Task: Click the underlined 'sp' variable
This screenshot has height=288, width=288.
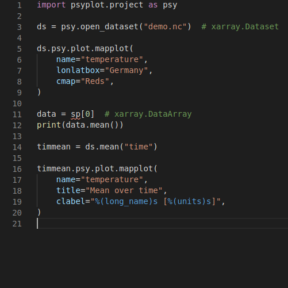Action: click(x=76, y=114)
